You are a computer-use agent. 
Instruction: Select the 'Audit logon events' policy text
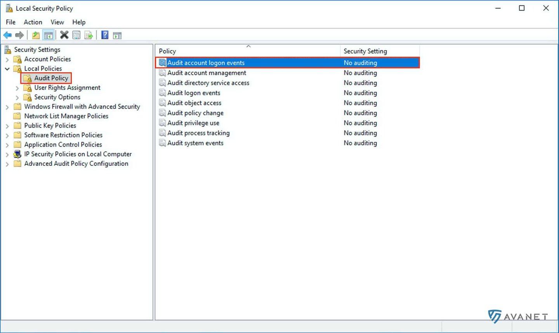194,93
